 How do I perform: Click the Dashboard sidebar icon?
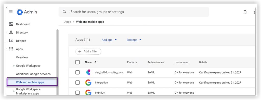pyautogui.click(x=11, y=24)
